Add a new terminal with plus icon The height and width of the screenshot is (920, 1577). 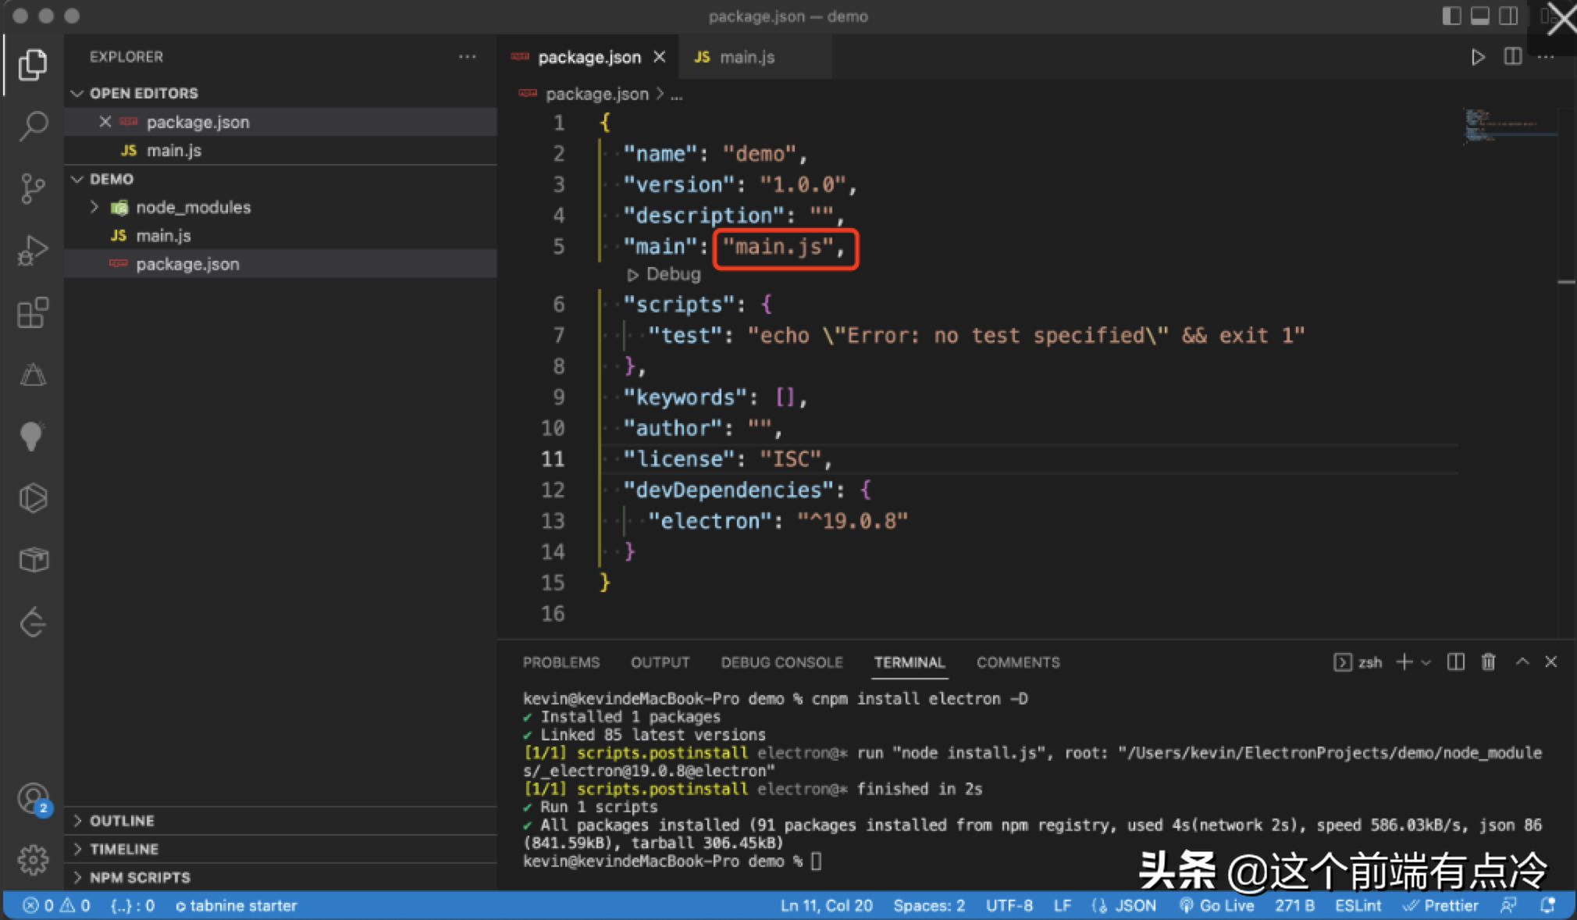[x=1404, y=662]
